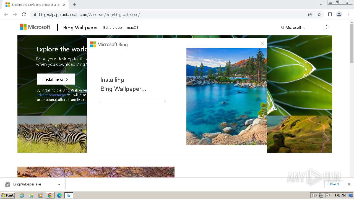Open the Windows Start menu
Image resolution: width=354 pixels, height=199 pixels.
[7, 195]
